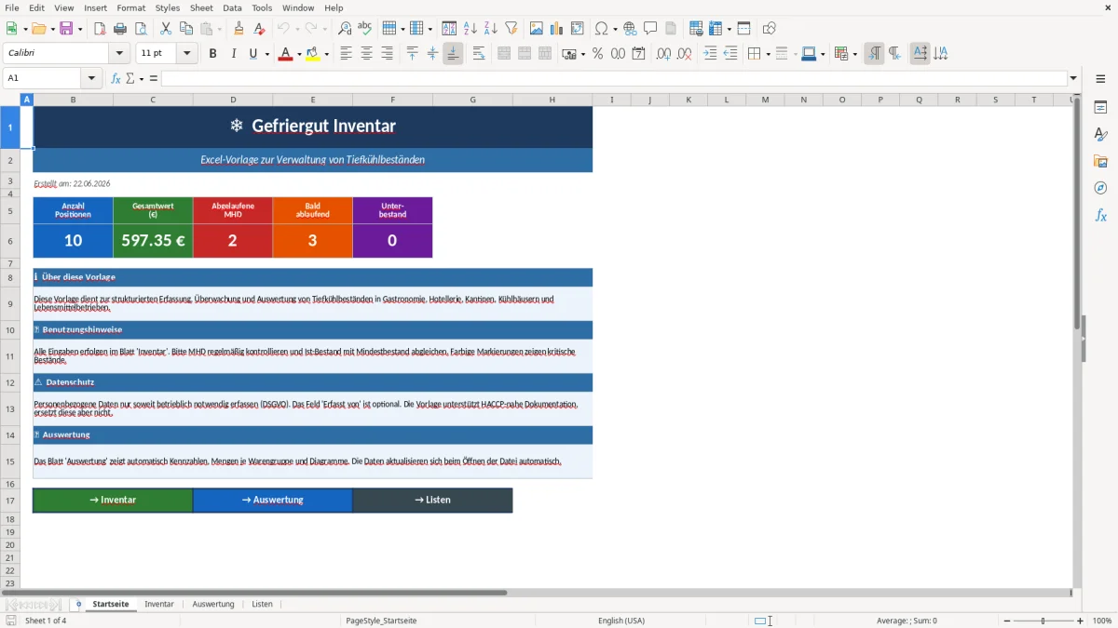Click the Select All corner button
The height and width of the screenshot is (628, 1118).
point(10,100)
